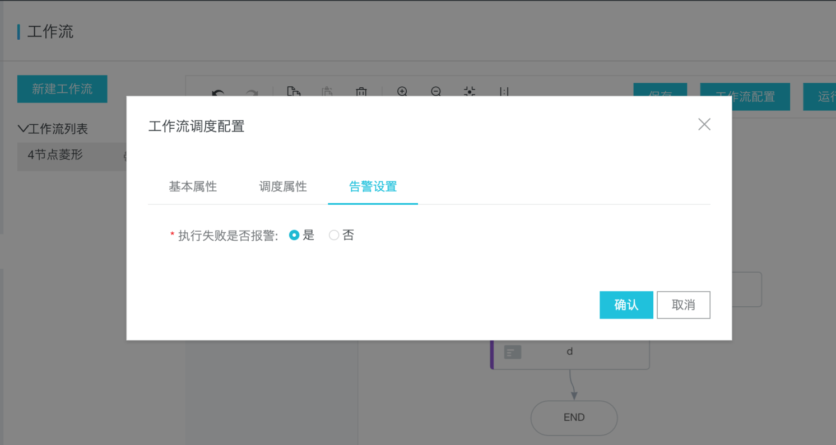Close the 工作流调度配置 dialog with X
The image size is (836, 445).
tap(704, 124)
